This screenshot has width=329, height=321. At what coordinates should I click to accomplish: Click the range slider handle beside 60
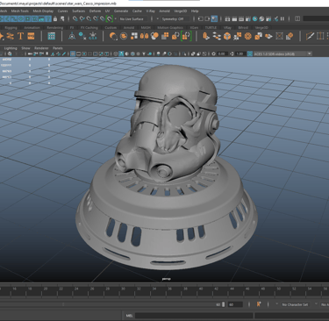coord(224,304)
